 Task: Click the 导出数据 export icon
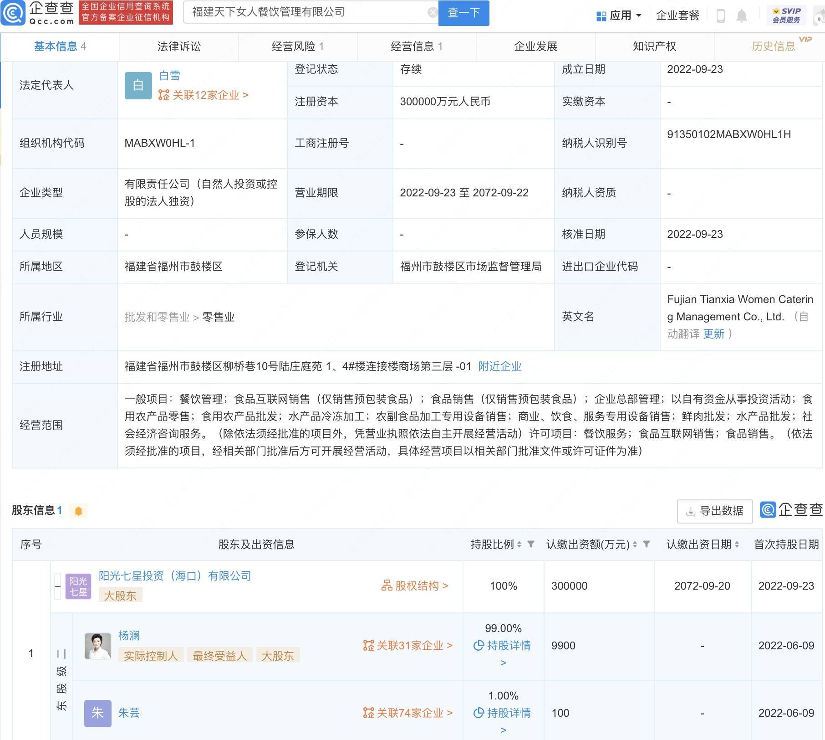[690, 511]
